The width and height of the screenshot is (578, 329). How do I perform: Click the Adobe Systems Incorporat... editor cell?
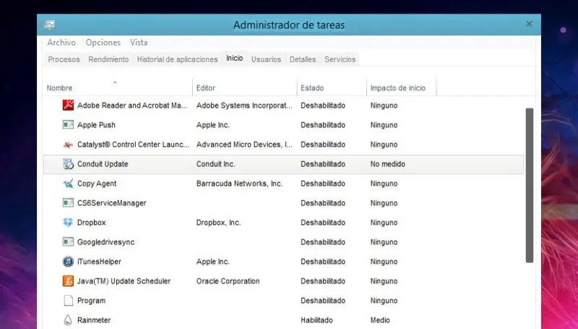(244, 106)
